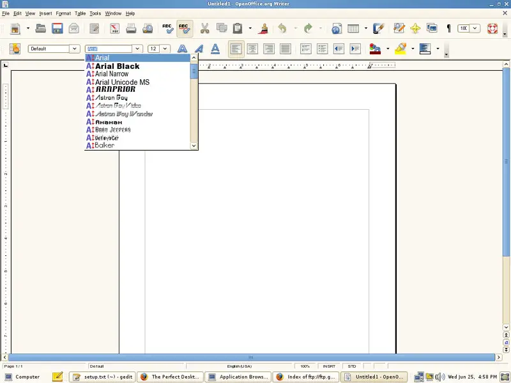Screen dimensions: 511x383
Task: Select the Format Paintbrush tool
Action: pos(263,29)
